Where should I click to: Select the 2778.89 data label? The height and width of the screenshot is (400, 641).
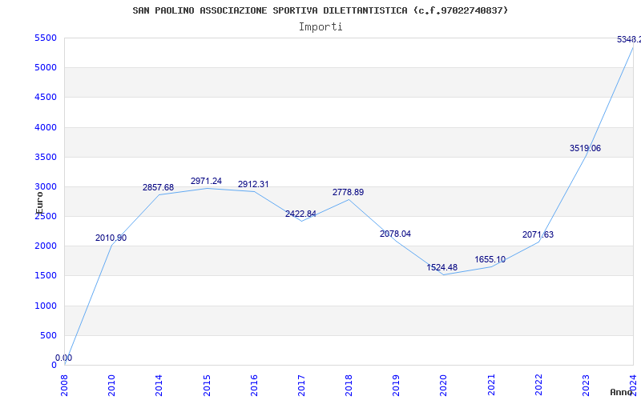point(348,192)
